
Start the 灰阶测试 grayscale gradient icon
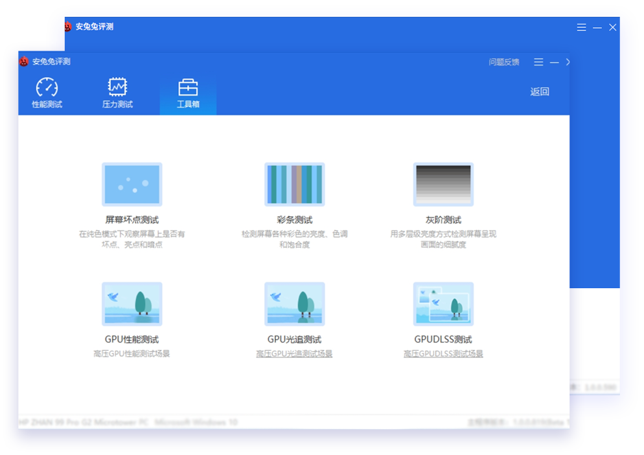[443, 184]
